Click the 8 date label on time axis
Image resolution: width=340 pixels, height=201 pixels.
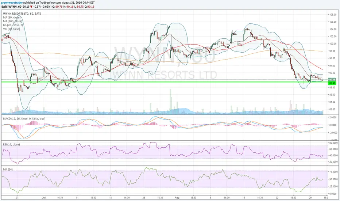[210, 198]
